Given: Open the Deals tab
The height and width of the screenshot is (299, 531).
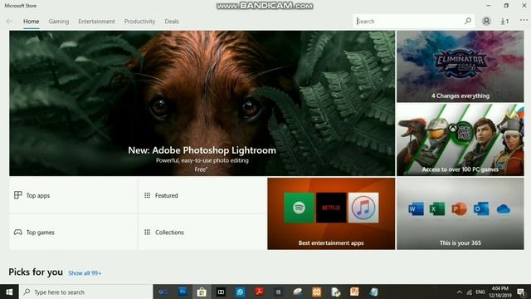Looking at the screenshot, I should [172, 21].
